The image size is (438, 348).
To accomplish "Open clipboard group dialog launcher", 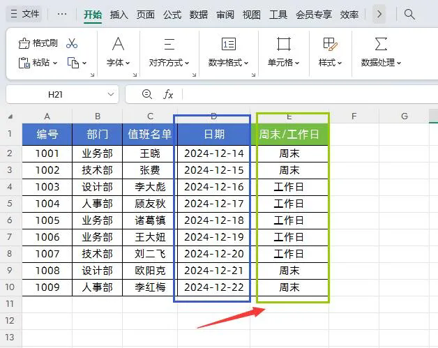I will (x=93, y=75).
